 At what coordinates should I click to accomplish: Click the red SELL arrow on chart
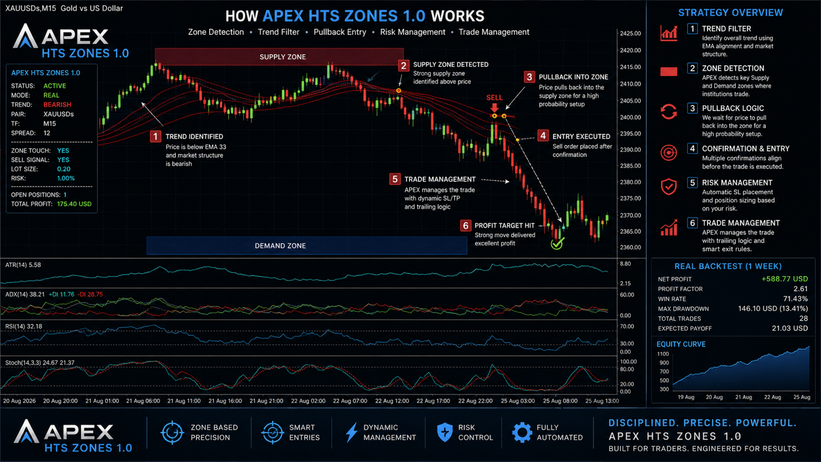click(494, 107)
